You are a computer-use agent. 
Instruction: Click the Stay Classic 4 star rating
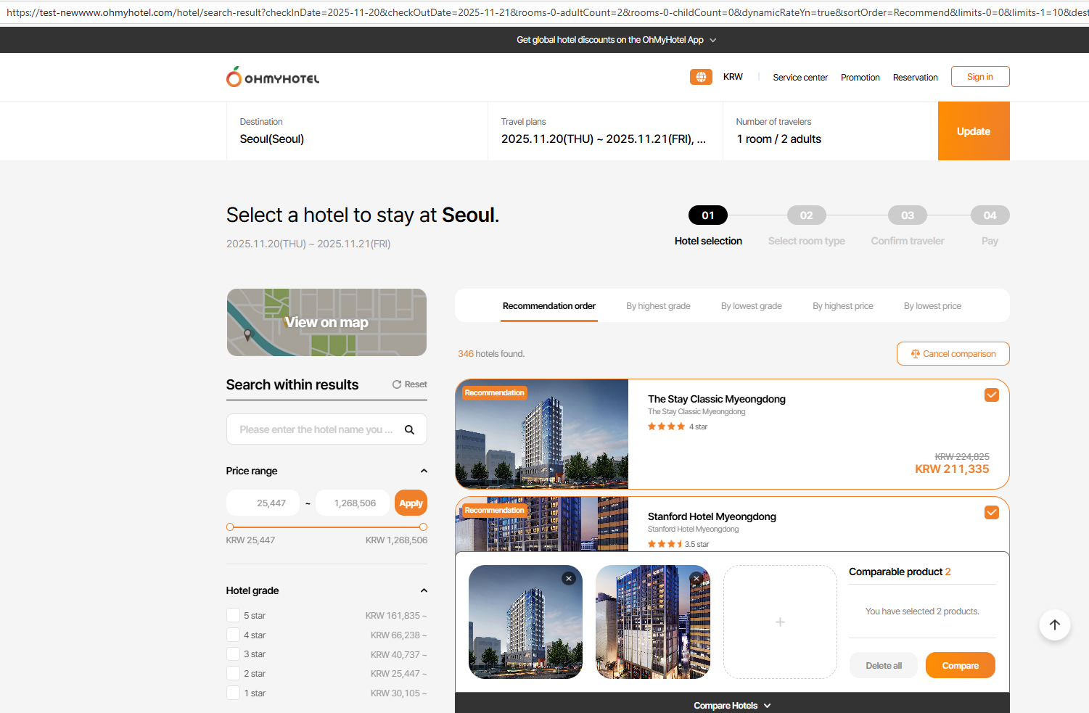[x=678, y=426]
